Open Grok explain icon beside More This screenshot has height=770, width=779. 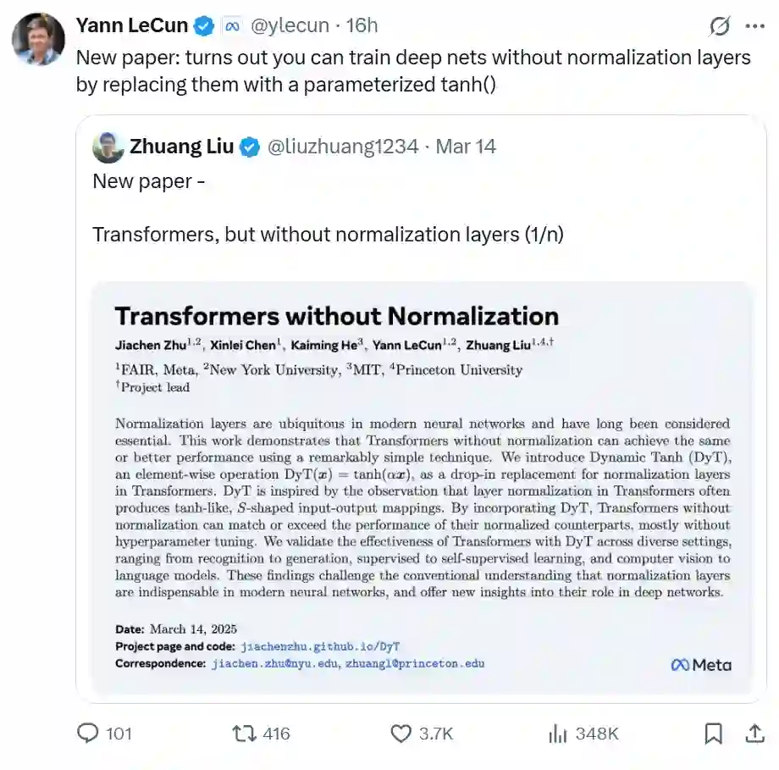pos(720,26)
